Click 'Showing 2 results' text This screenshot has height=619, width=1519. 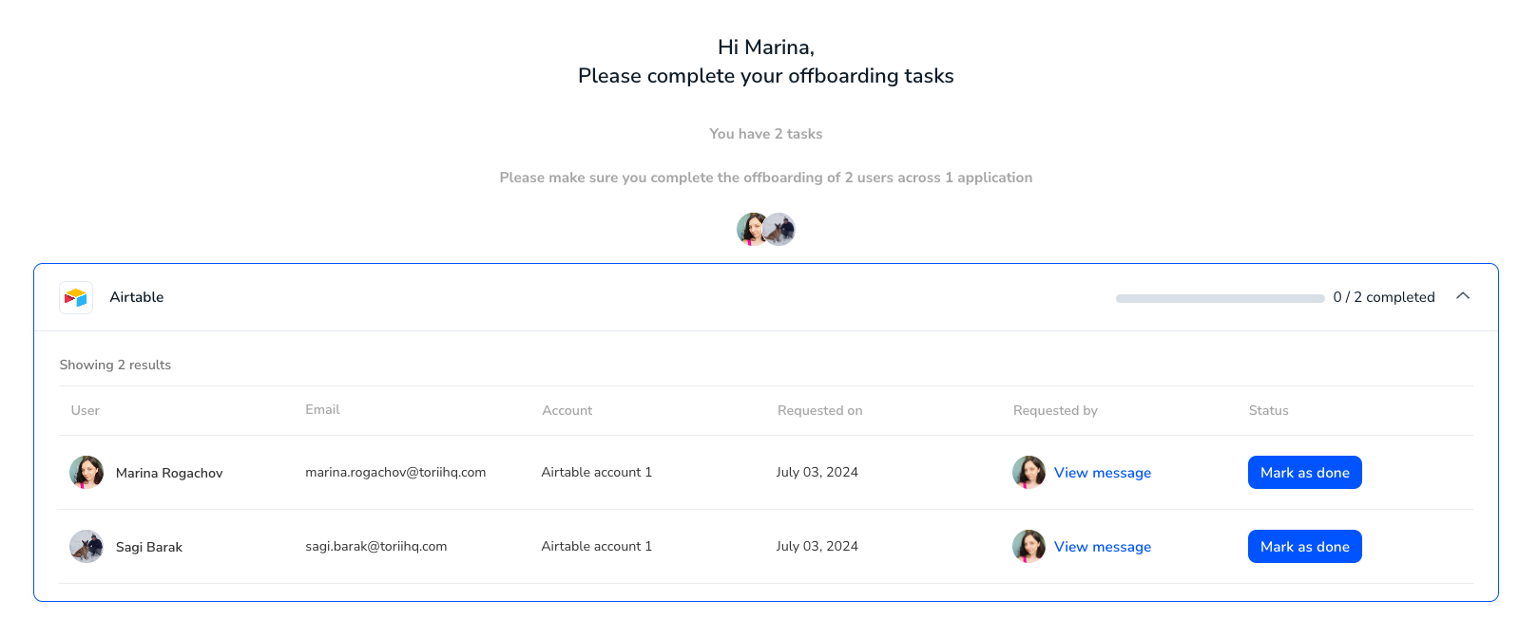click(115, 365)
